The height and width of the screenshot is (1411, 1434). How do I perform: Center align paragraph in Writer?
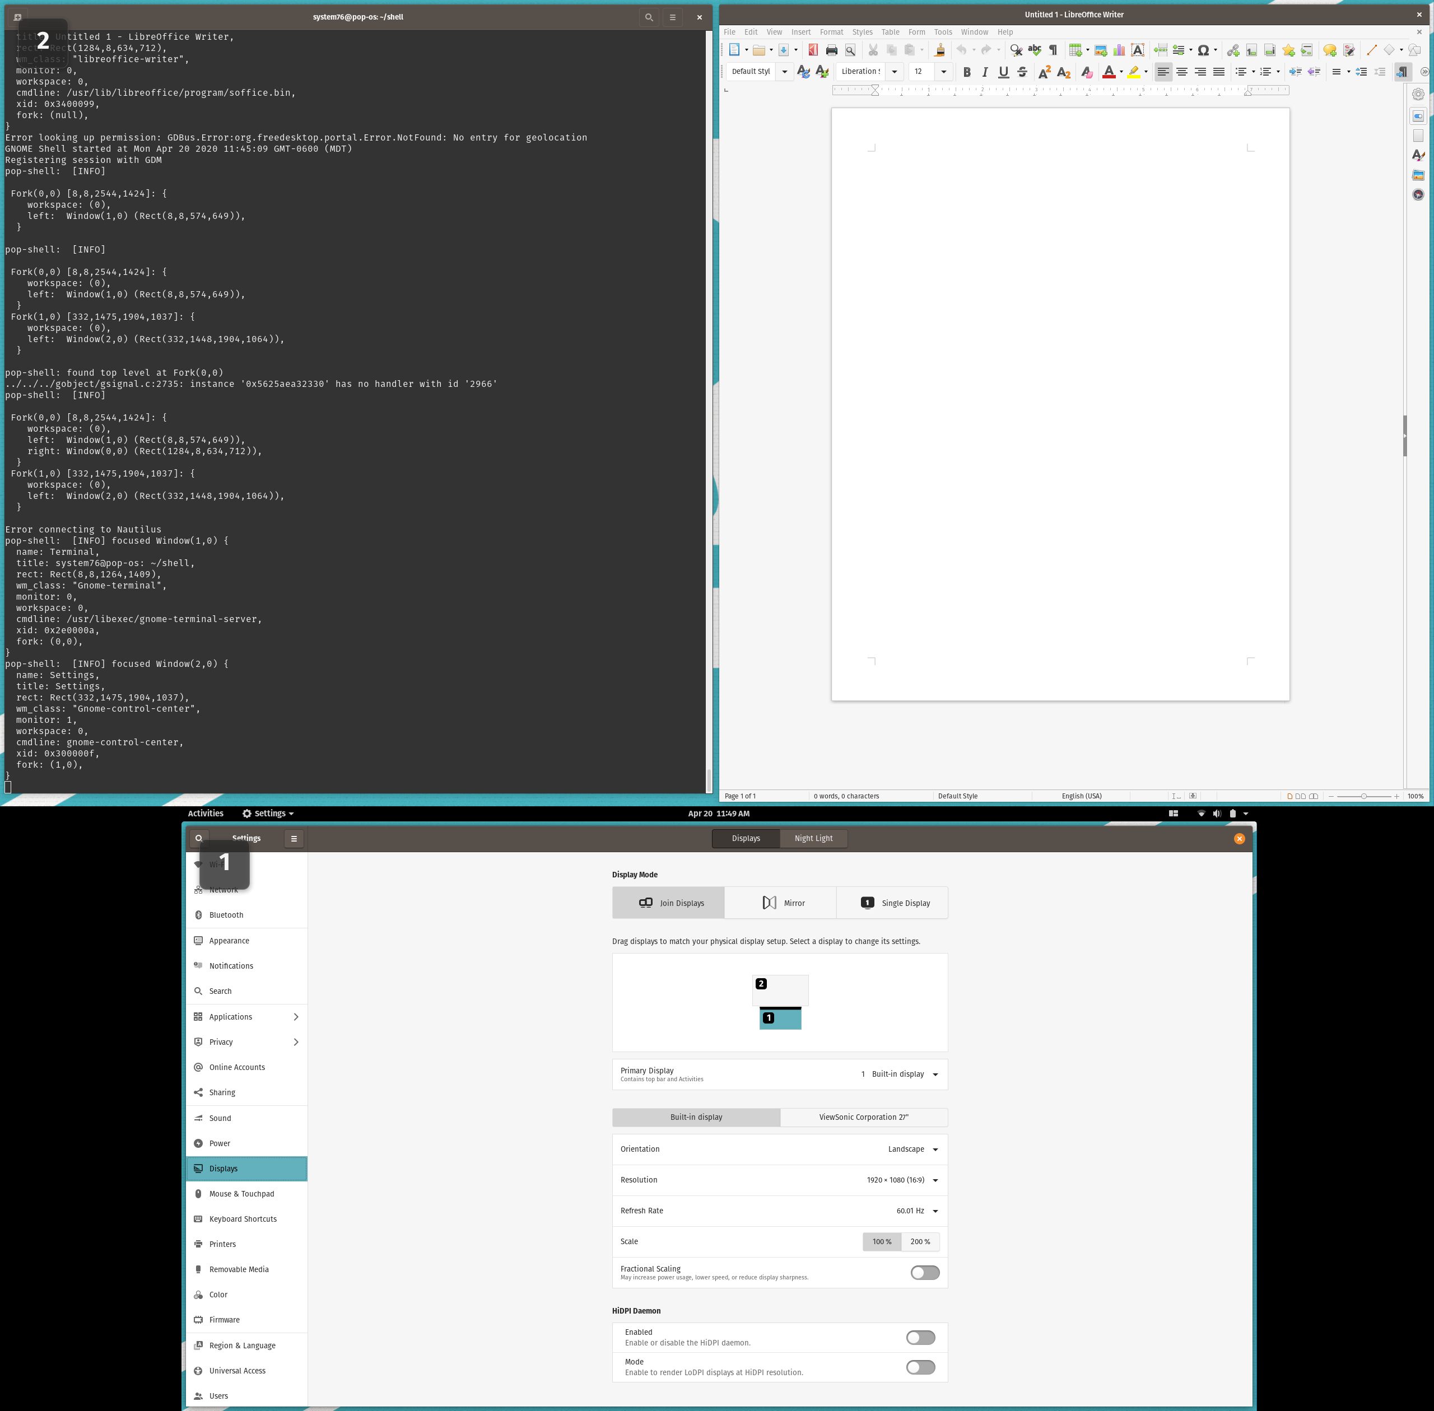pyautogui.click(x=1182, y=72)
